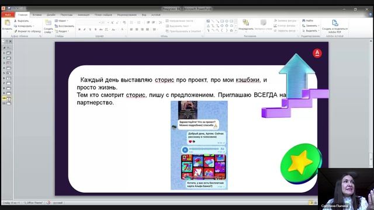Select the triangle shape in gallery
This screenshot has width=374, height=210.
(208, 26)
